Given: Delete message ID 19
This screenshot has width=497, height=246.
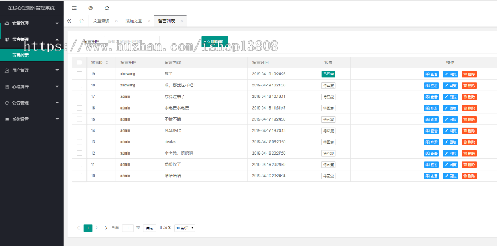Looking at the screenshot, I should 469,74.
